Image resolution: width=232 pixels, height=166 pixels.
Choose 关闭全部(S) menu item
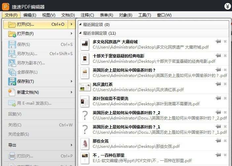(39, 134)
